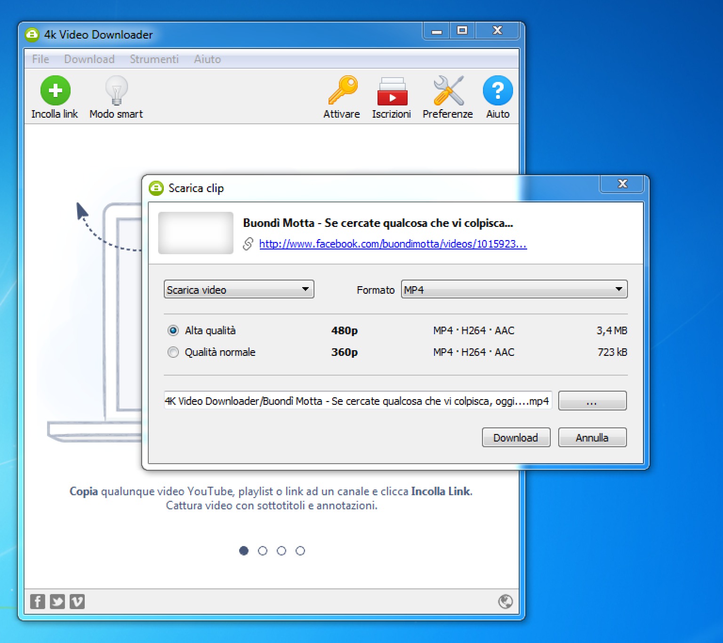Screen dimensions: 723x643
Task: Open the Facebook icon in the footer
Action: [38, 601]
